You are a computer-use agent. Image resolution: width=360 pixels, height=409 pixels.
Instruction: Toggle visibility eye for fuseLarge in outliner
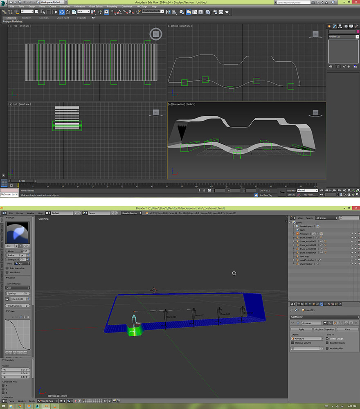[352, 256]
